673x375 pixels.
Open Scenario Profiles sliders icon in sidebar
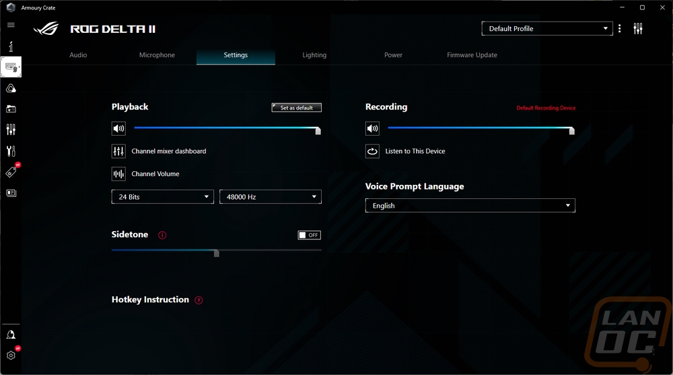click(x=11, y=130)
